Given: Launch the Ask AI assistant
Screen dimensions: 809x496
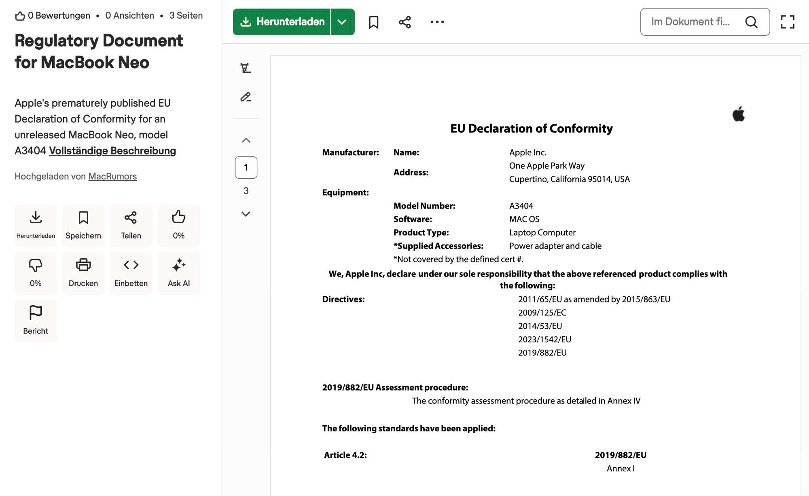Looking at the screenshot, I should pos(179,273).
